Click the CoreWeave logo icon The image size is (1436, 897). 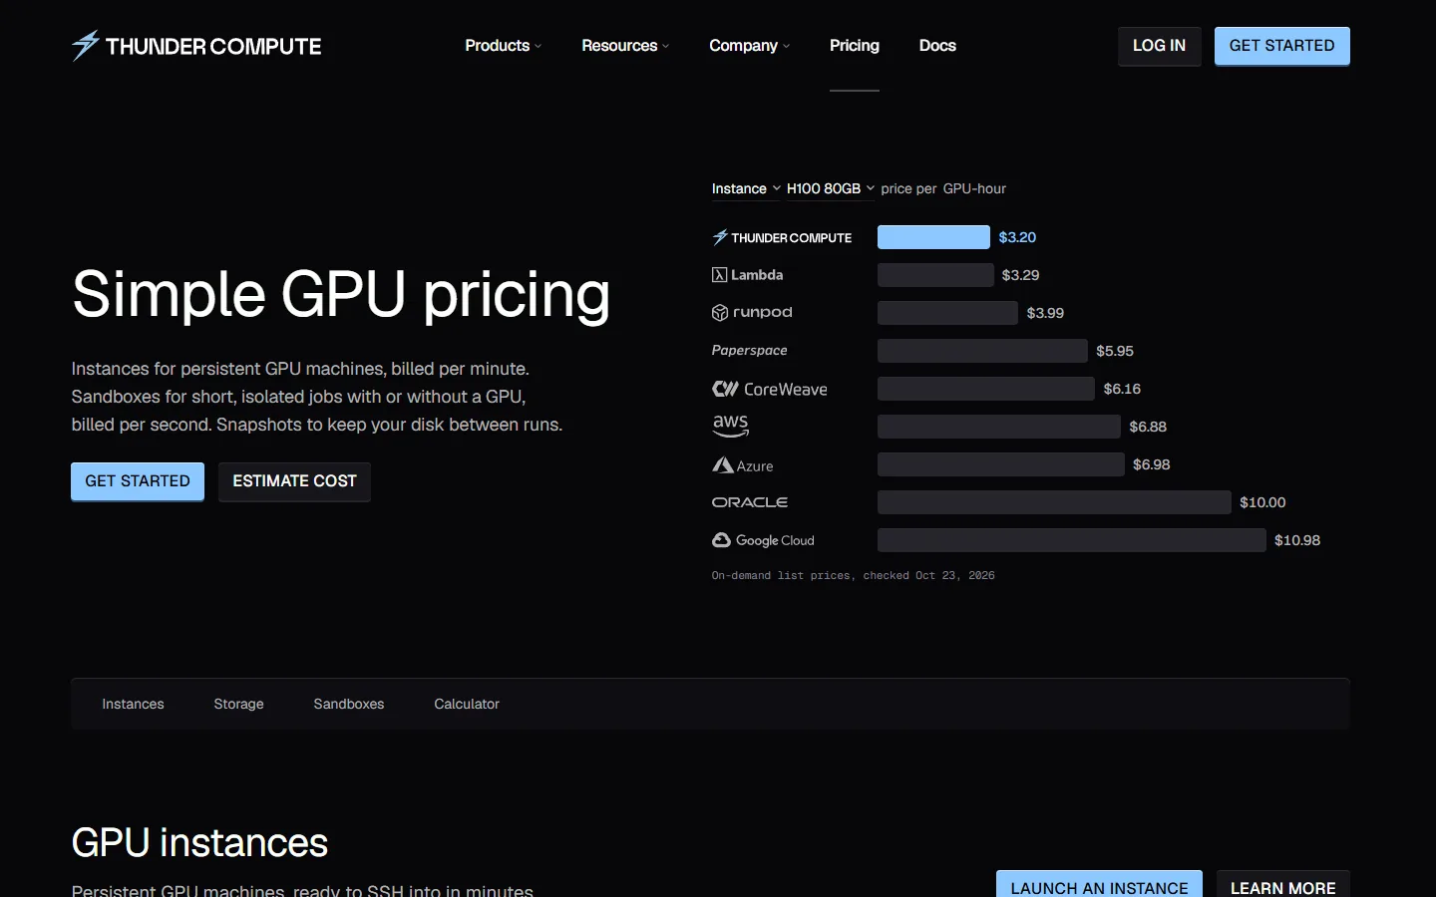pyautogui.click(x=725, y=389)
